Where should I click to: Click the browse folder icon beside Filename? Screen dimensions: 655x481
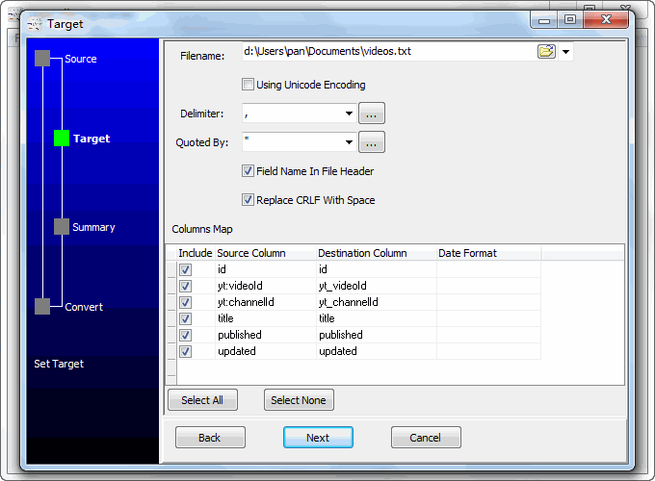[x=546, y=52]
